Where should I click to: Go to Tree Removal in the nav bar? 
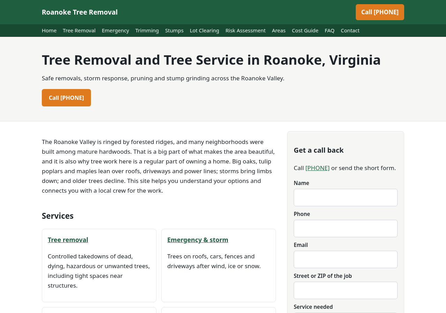[79, 31]
